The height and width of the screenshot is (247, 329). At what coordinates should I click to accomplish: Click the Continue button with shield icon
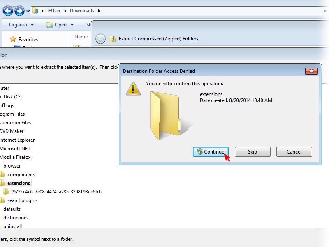click(211, 152)
